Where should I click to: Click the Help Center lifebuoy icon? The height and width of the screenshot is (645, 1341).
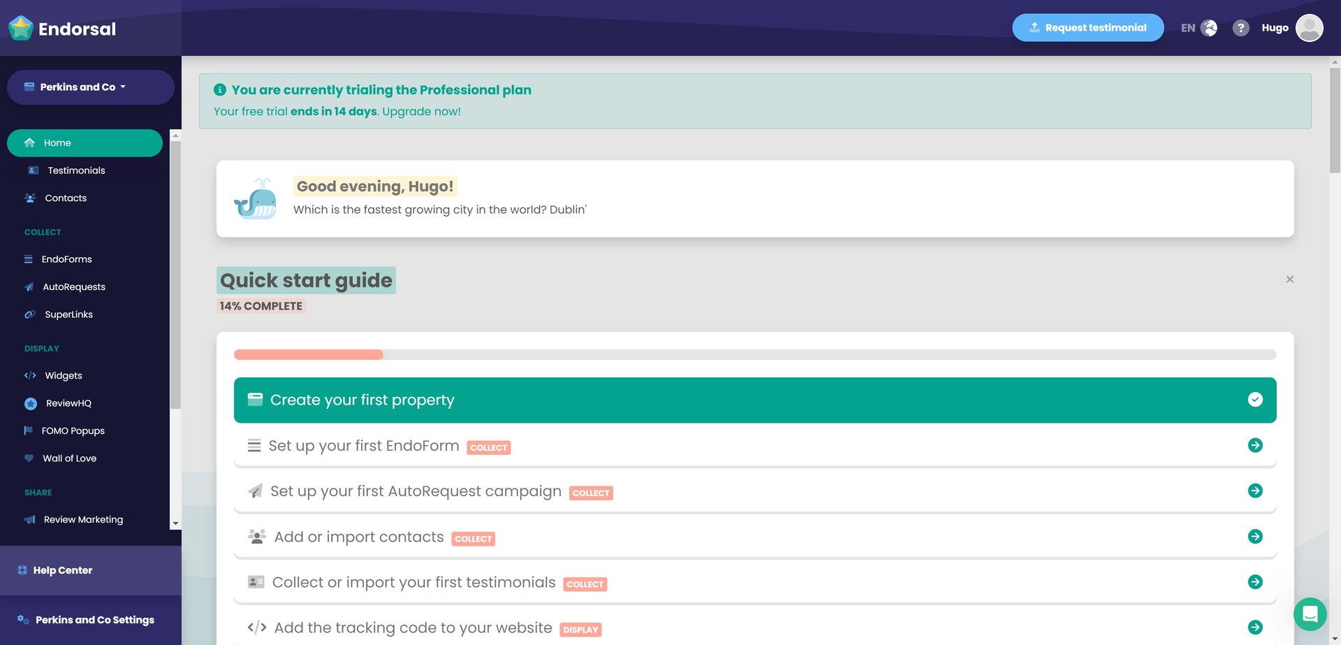point(22,570)
